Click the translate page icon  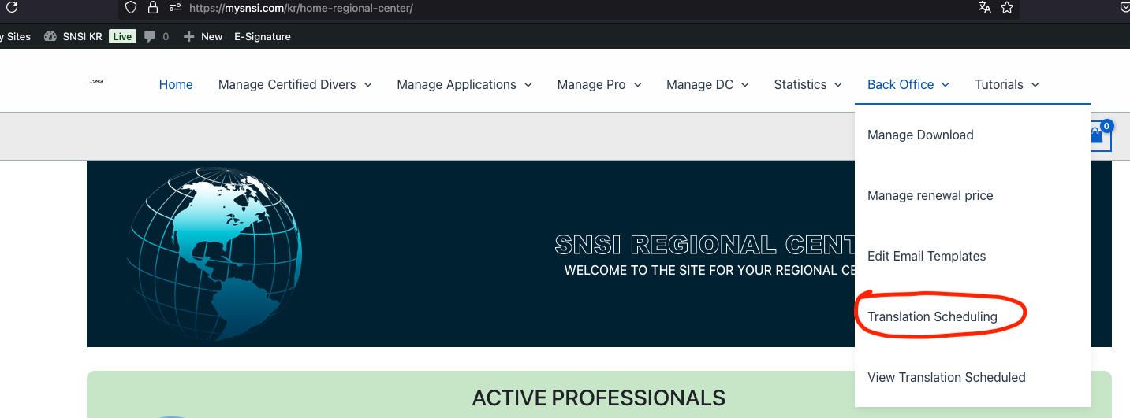[984, 8]
